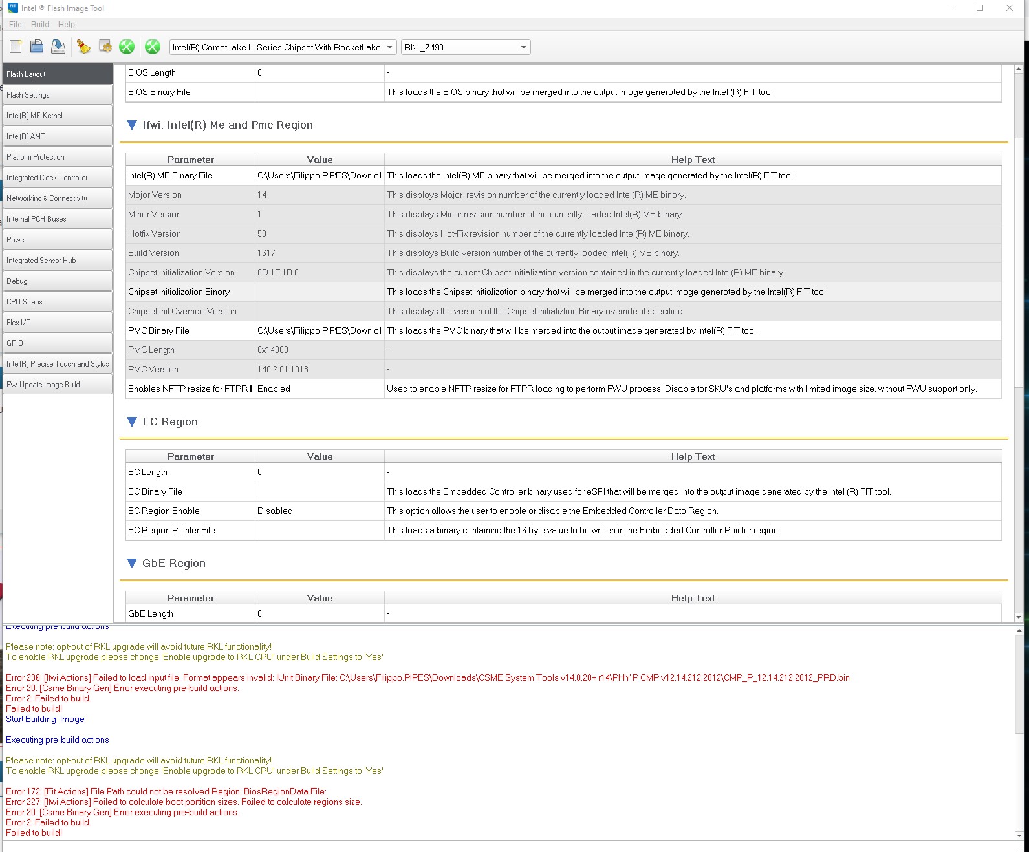The height and width of the screenshot is (852, 1029).
Task: Click the EC Binary File value field
Action: (320, 492)
